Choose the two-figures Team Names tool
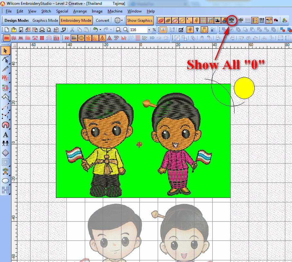Image resolution: width=292 pixels, height=262 pixels. coord(5,143)
